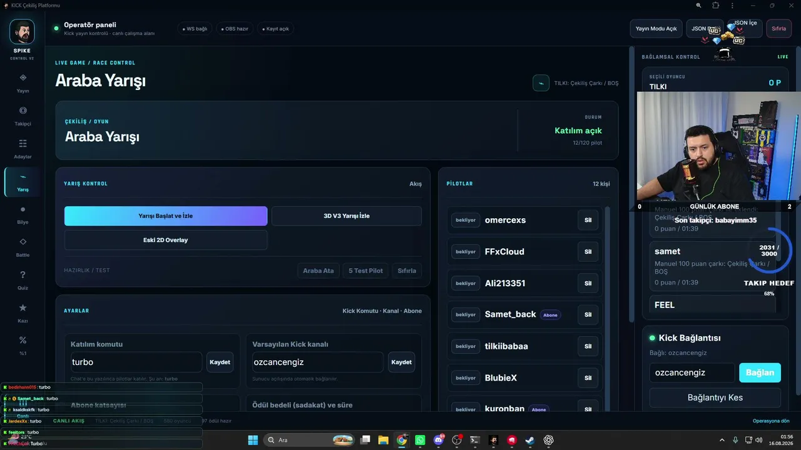Click the Kick Bağlantısı channel input
801x450 pixels.
[x=692, y=372]
